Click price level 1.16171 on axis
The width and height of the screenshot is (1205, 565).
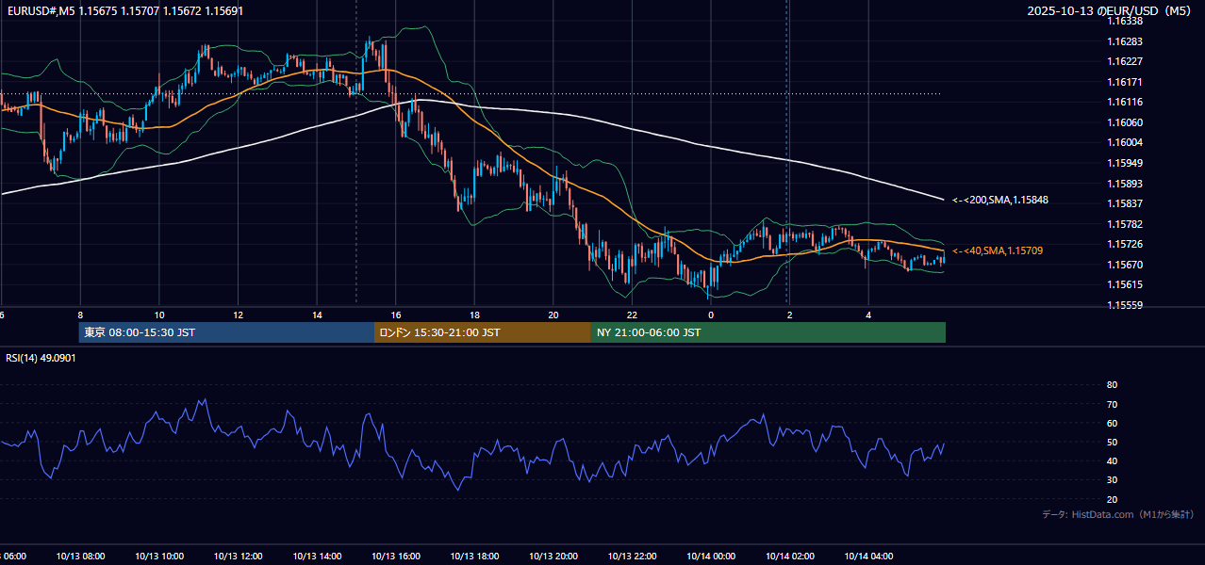point(1124,82)
